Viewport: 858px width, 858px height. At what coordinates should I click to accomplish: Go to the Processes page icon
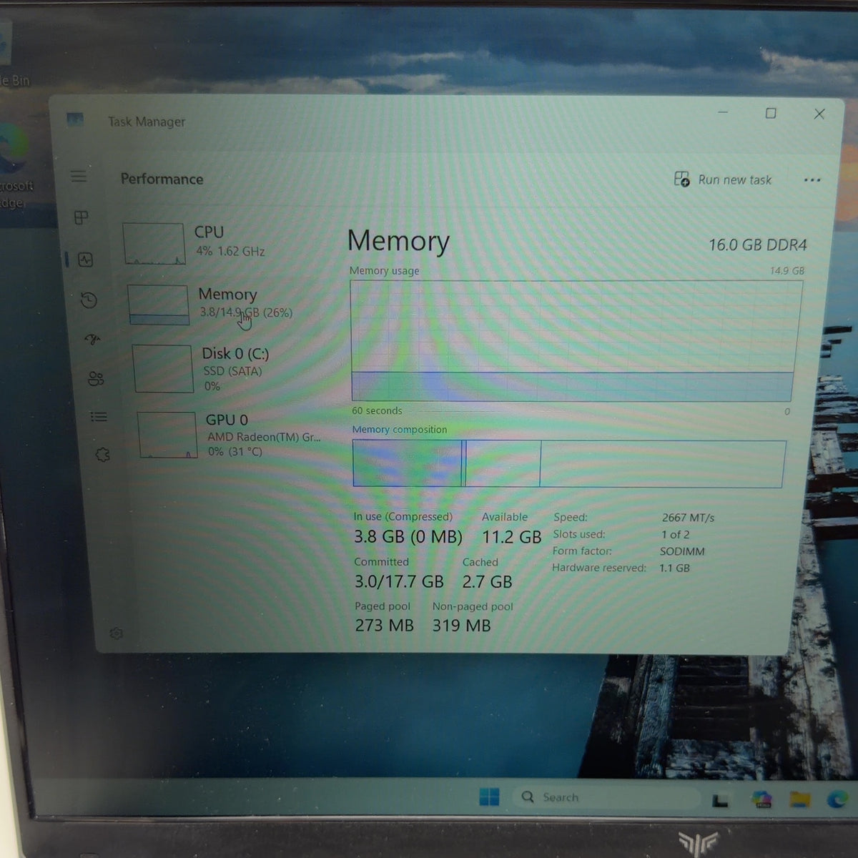pos(82,217)
